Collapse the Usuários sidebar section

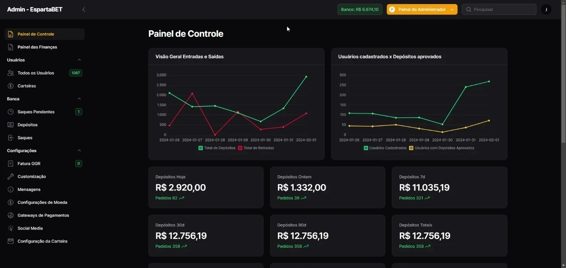pyautogui.click(x=79, y=60)
